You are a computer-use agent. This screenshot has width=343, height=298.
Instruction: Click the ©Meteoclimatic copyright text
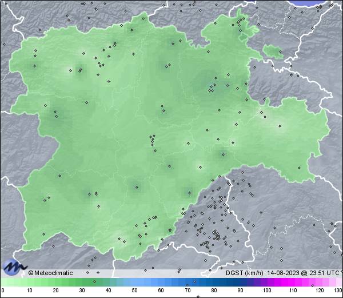pos(50,273)
